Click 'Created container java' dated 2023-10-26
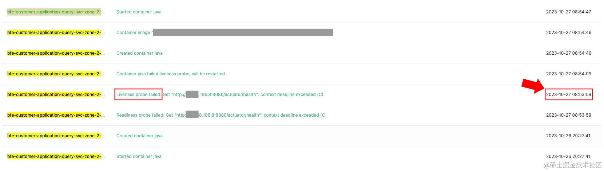The width and height of the screenshot is (604, 171). (139, 136)
